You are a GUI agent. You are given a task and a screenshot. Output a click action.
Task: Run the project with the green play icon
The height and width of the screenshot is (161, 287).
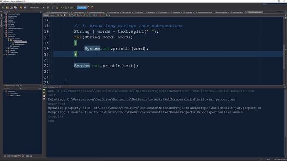coord(61,8)
